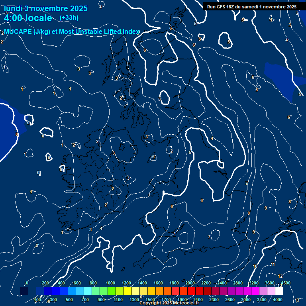Click the blue swatch between 300 and 400
This screenshot has height=306, width=306.
56,291
